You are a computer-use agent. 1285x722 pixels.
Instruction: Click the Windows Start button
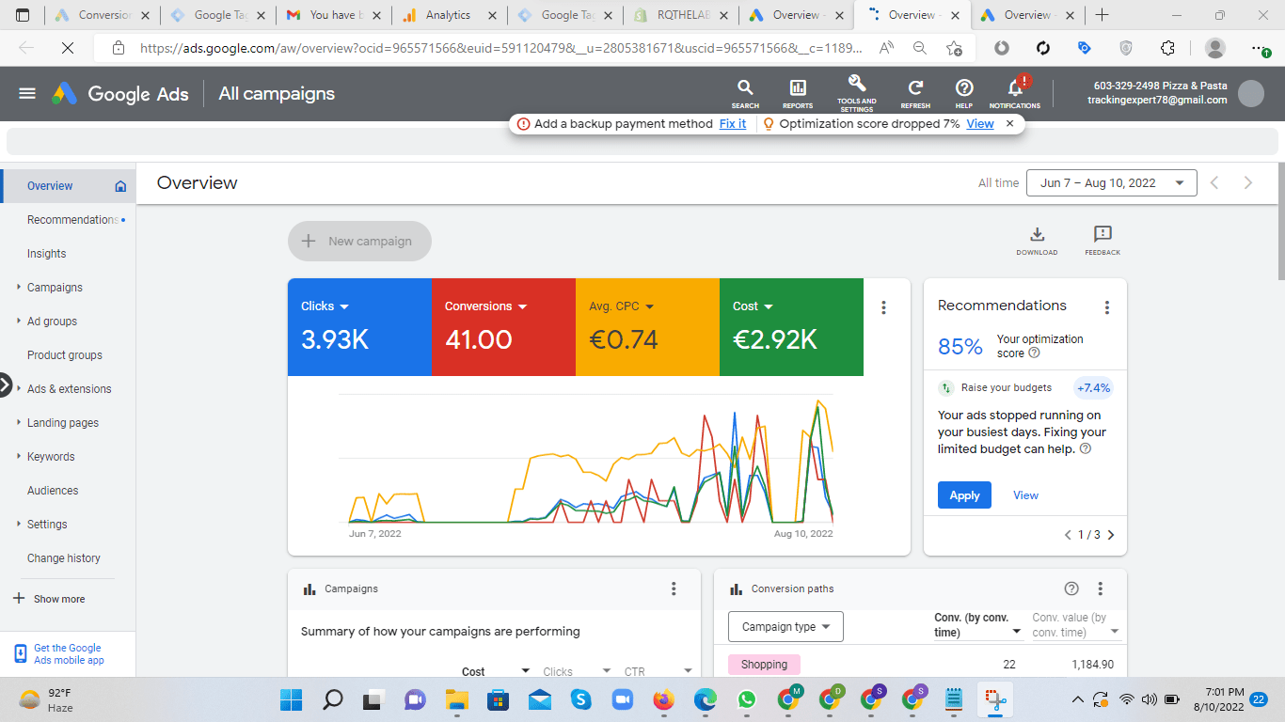point(291,699)
